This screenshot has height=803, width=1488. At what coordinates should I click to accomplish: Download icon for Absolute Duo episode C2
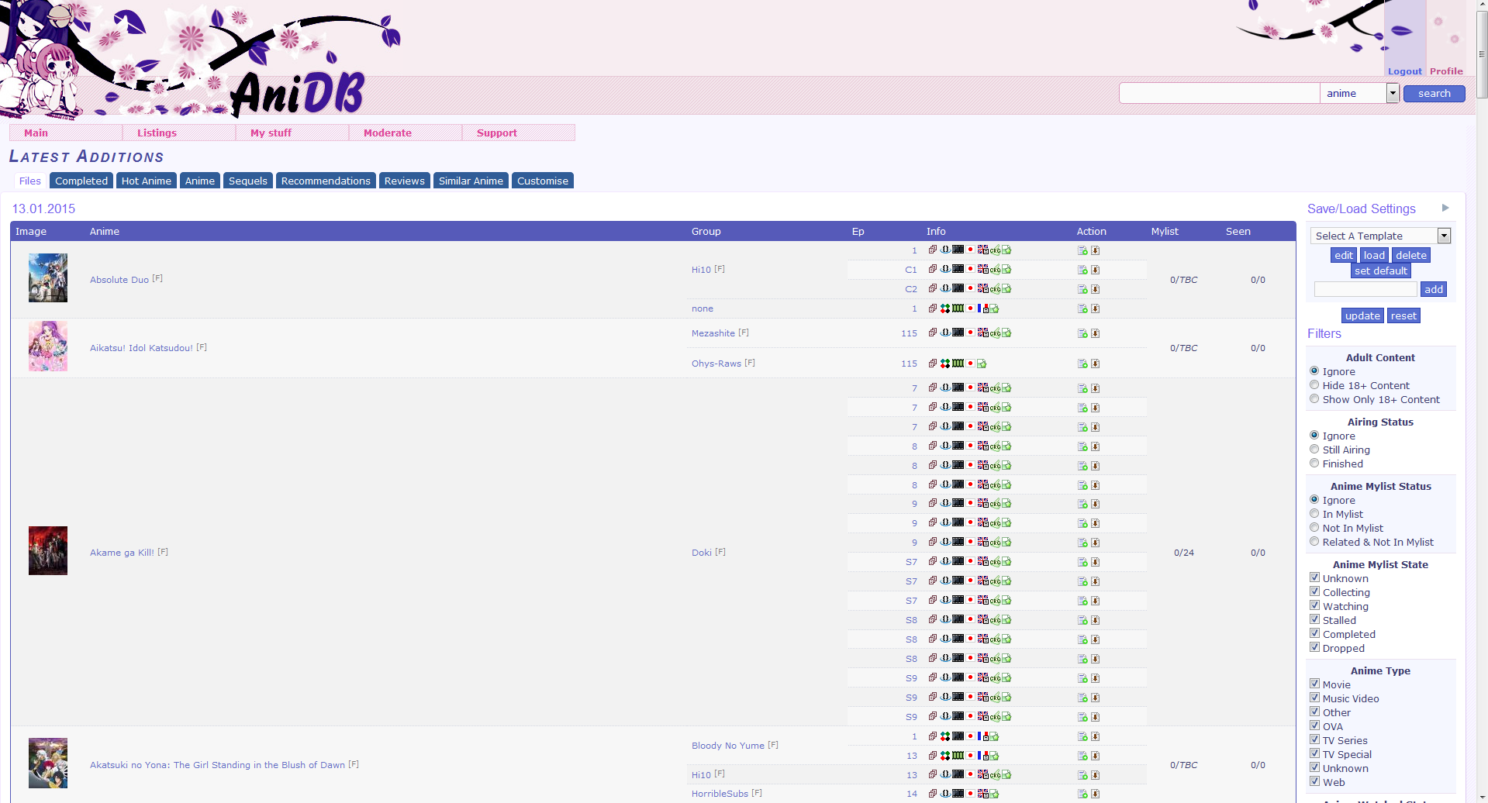pyautogui.click(x=1095, y=289)
